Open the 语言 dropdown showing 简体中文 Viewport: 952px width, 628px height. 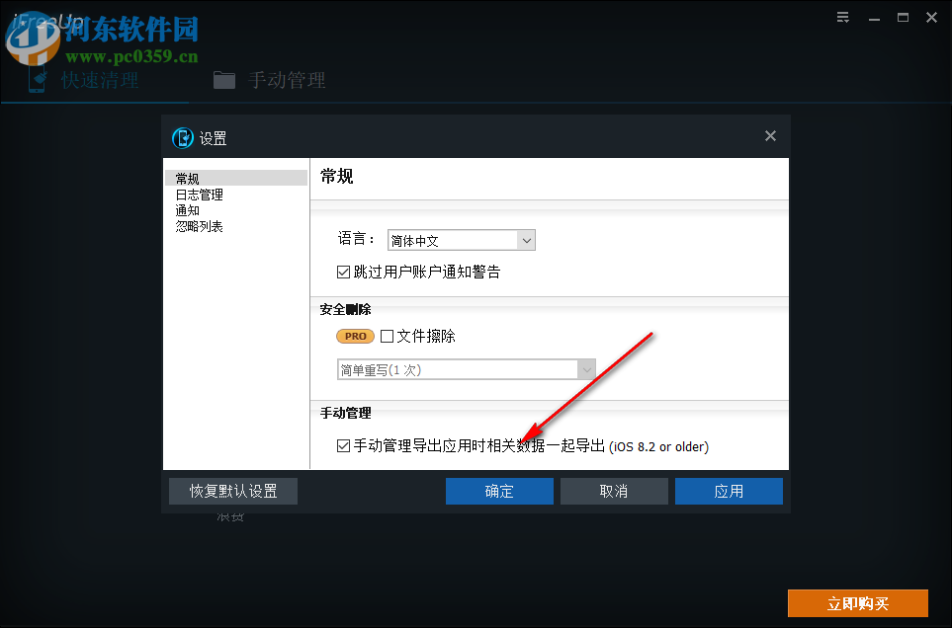pyautogui.click(x=461, y=240)
